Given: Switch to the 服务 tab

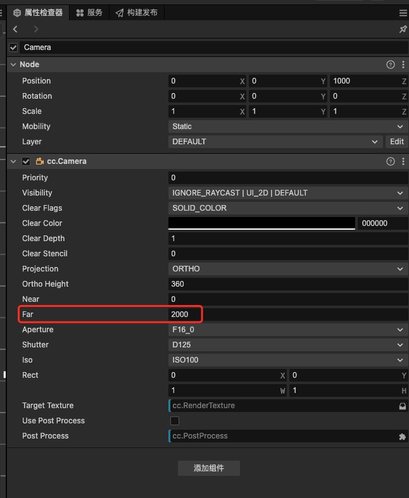Looking at the screenshot, I should tap(89, 13).
